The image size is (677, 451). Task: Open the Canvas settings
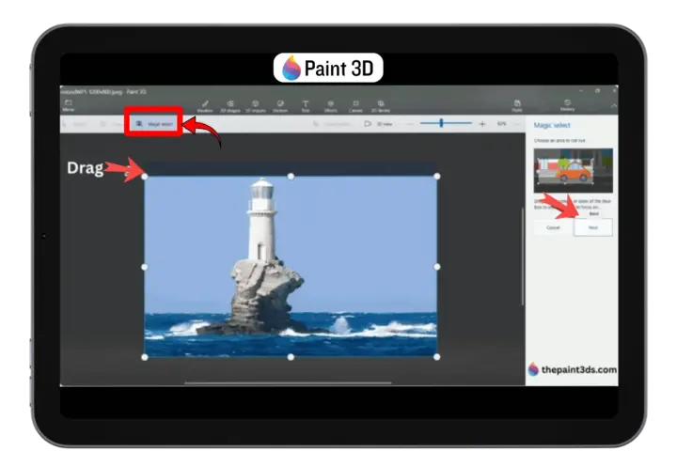tap(356, 104)
